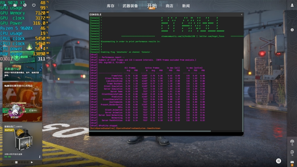Open the recent history clock icon
The image size is (297, 167).
(x=292, y=152)
